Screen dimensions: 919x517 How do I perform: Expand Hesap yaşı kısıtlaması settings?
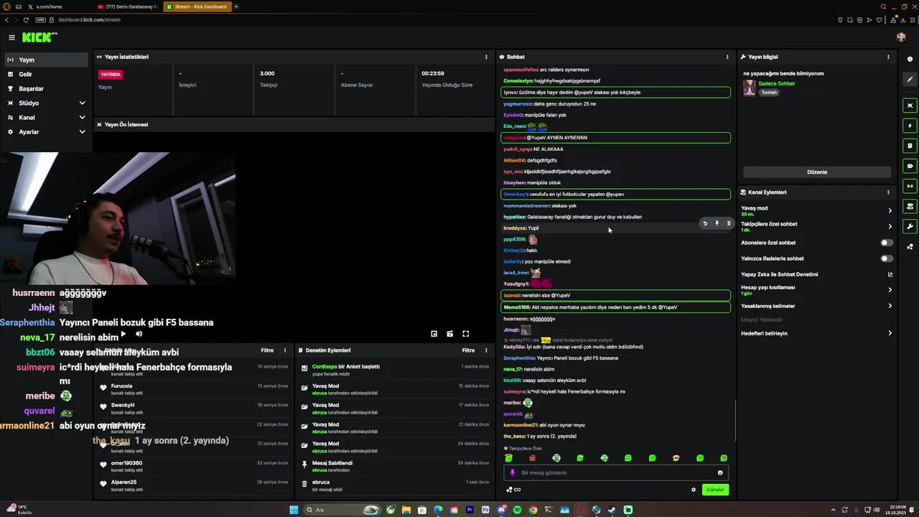coord(890,290)
